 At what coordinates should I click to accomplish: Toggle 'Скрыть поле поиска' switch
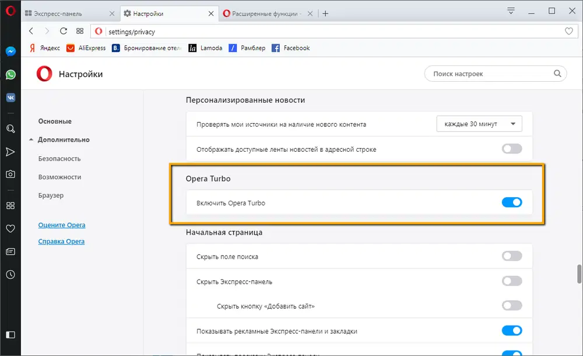tap(511, 256)
